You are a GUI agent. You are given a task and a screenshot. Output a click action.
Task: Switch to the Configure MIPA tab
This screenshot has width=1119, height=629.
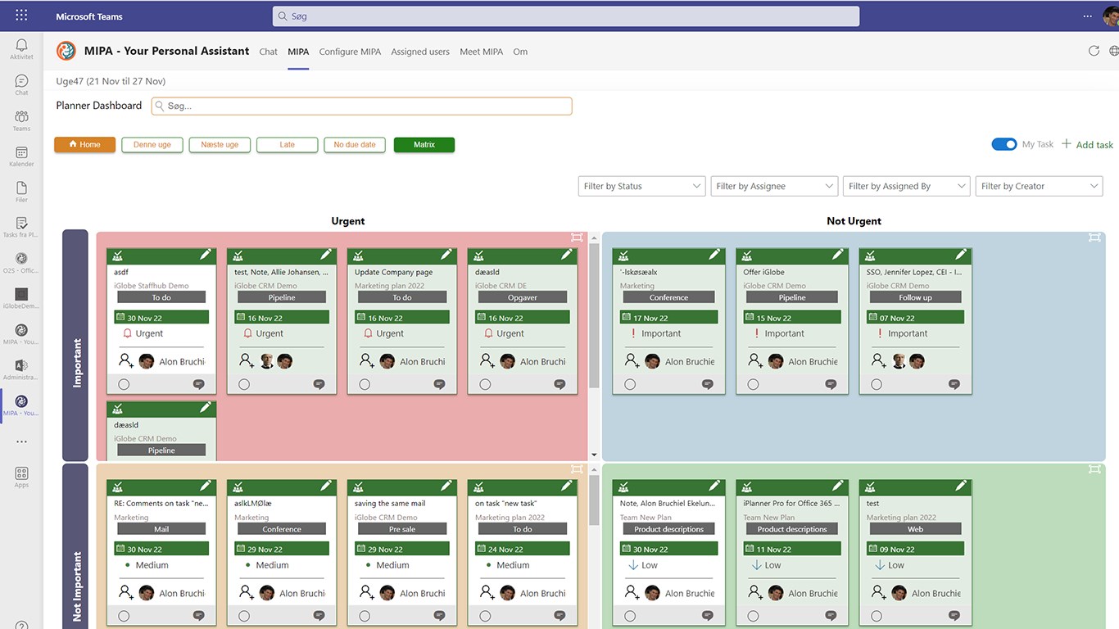coord(350,52)
